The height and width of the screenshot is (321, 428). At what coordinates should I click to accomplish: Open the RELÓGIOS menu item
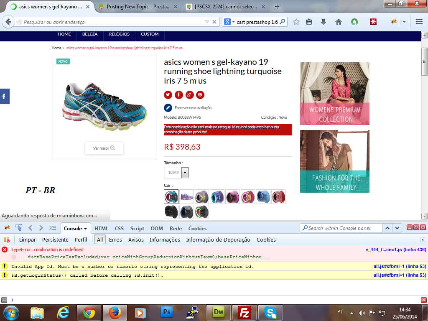click(119, 34)
